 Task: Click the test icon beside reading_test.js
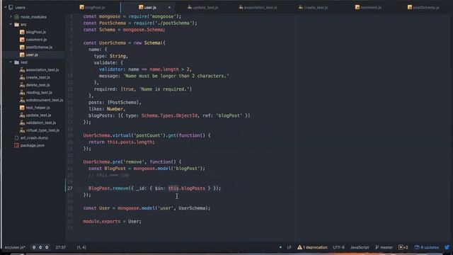22,92
